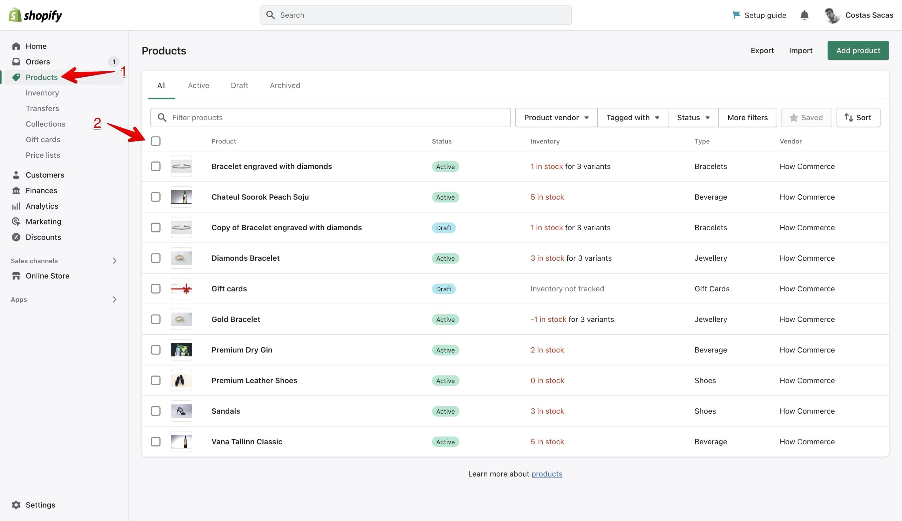This screenshot has height=521, width=902.
Task: Switch to the Archived tab
Action: point(285,85)
